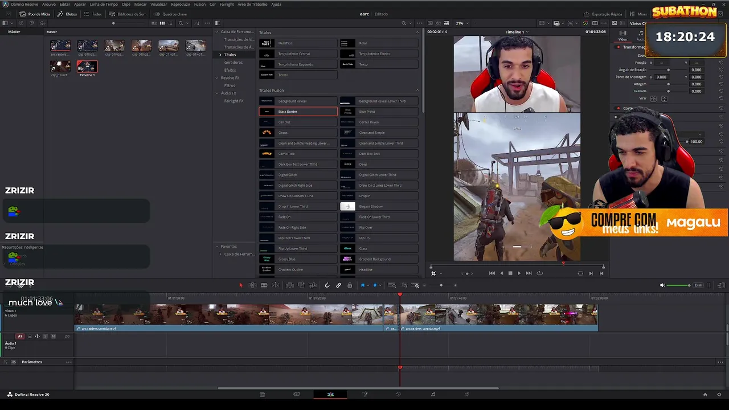Mute audio track A1 with M
Screen dimensions: 729x410
[x=54, y=337]
